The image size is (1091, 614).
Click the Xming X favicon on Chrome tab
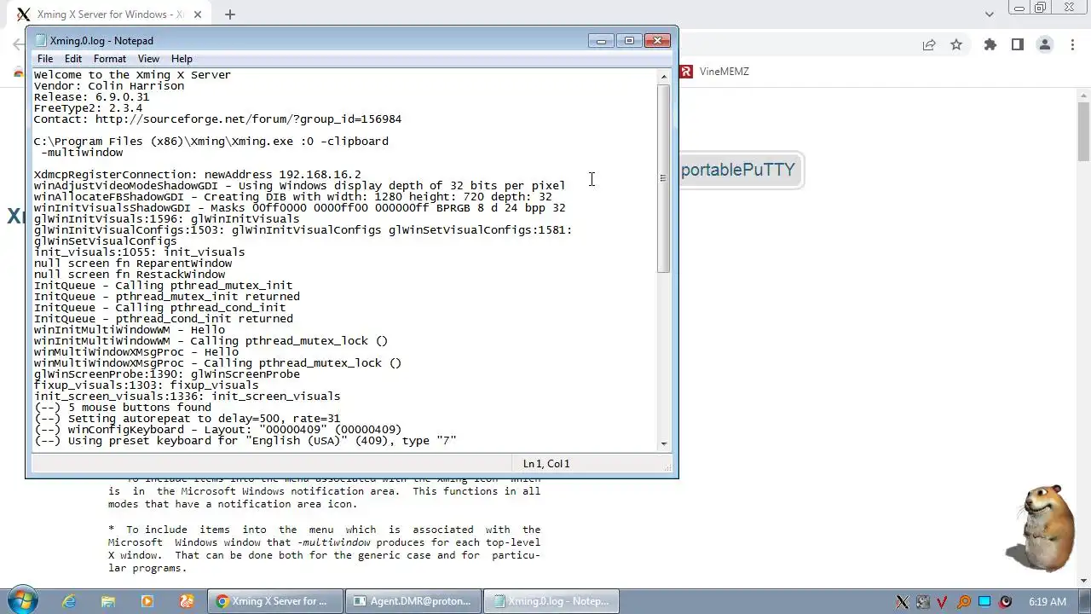(x=23, y=14)
